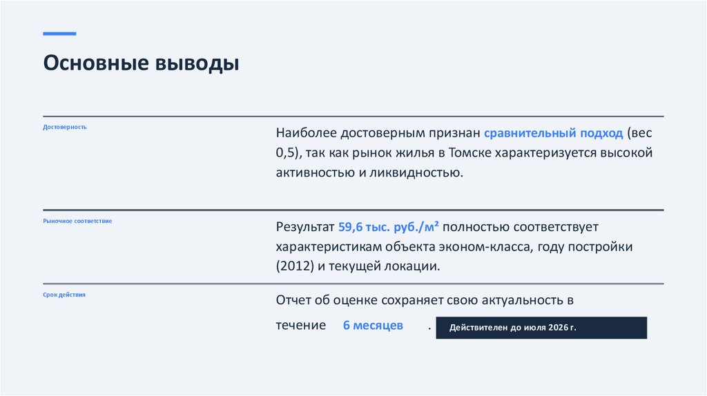This screenshot has width=707, height=396.
Task: Click the blue "6 месяцев" text
Action: 373,326
